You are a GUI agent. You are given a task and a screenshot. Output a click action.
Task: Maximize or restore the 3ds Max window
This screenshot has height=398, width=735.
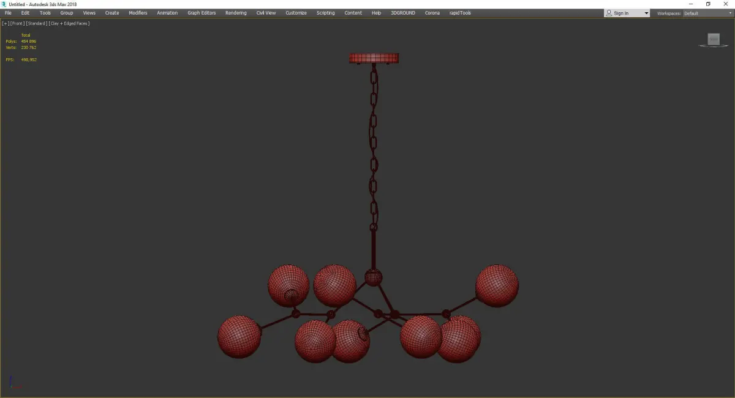(x=708, y=4)
